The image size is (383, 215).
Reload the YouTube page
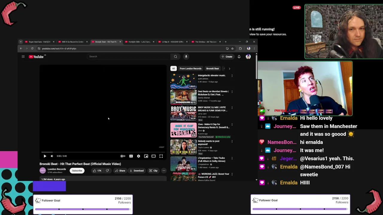click(x=32, y=48)
